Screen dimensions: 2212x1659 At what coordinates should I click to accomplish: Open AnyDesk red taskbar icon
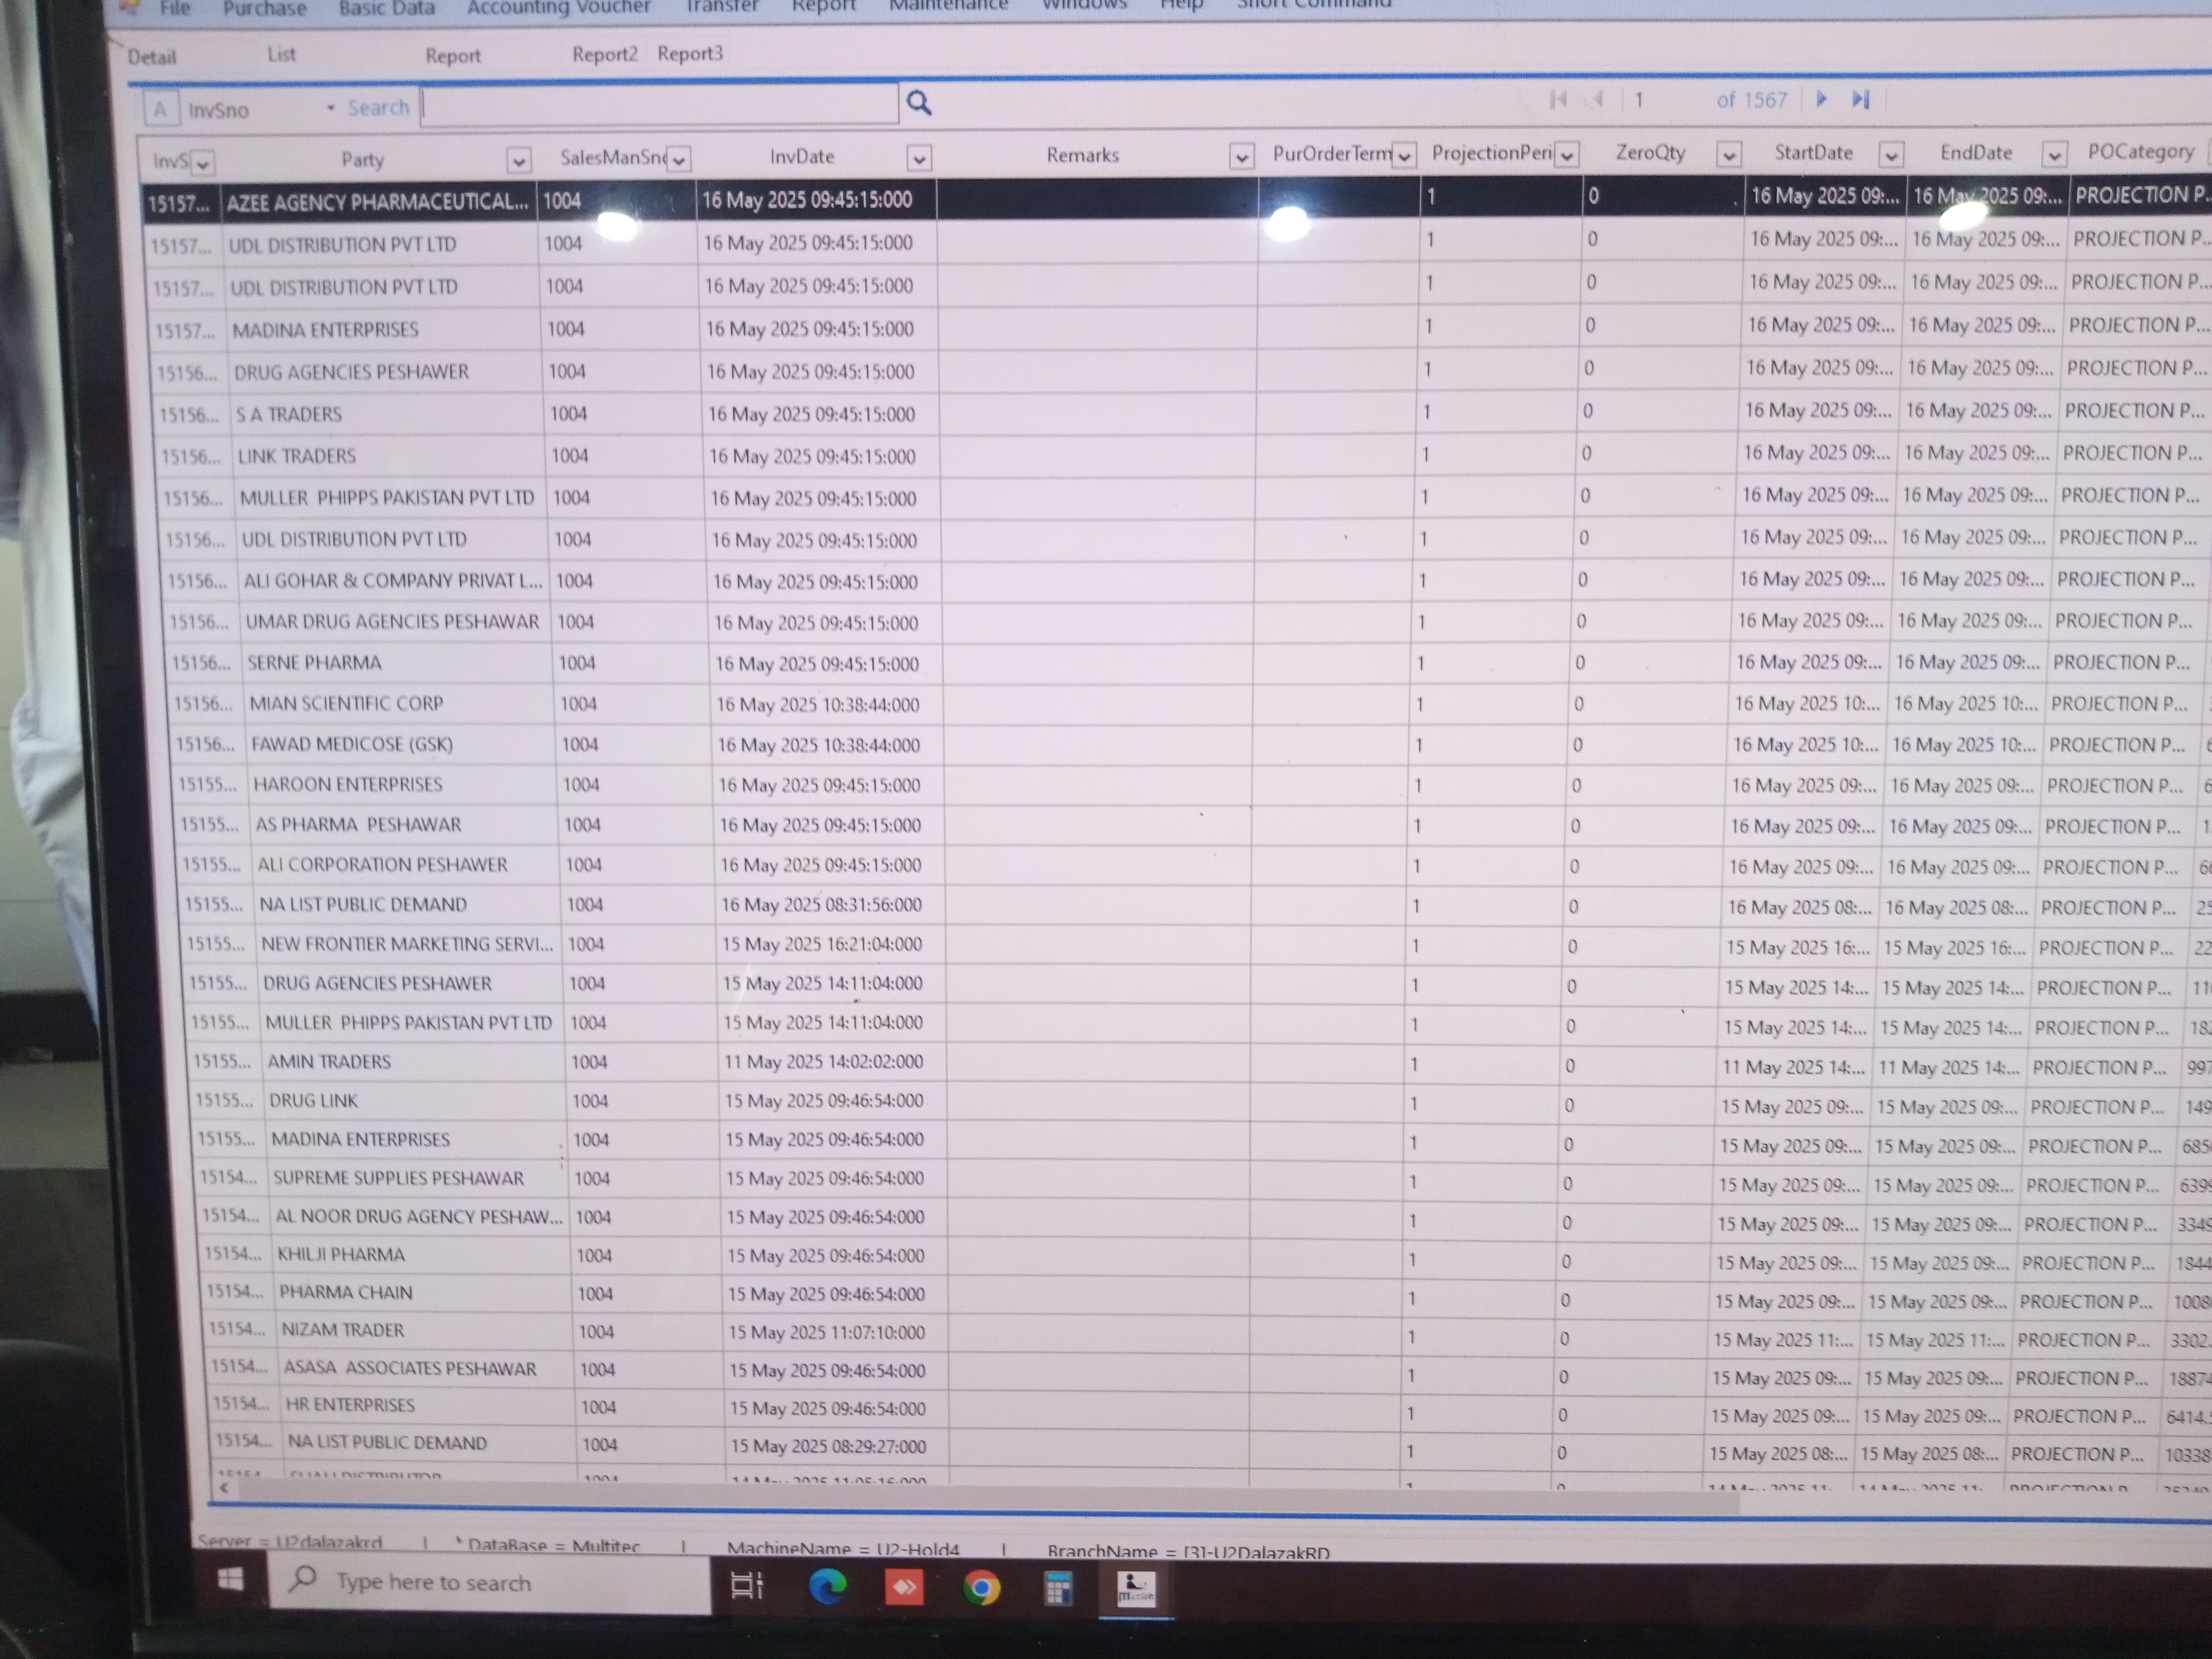click(904, 1587)
